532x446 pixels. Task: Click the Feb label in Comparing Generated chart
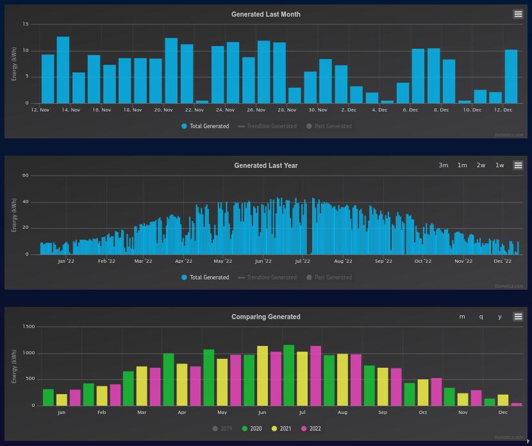[101, 413]
